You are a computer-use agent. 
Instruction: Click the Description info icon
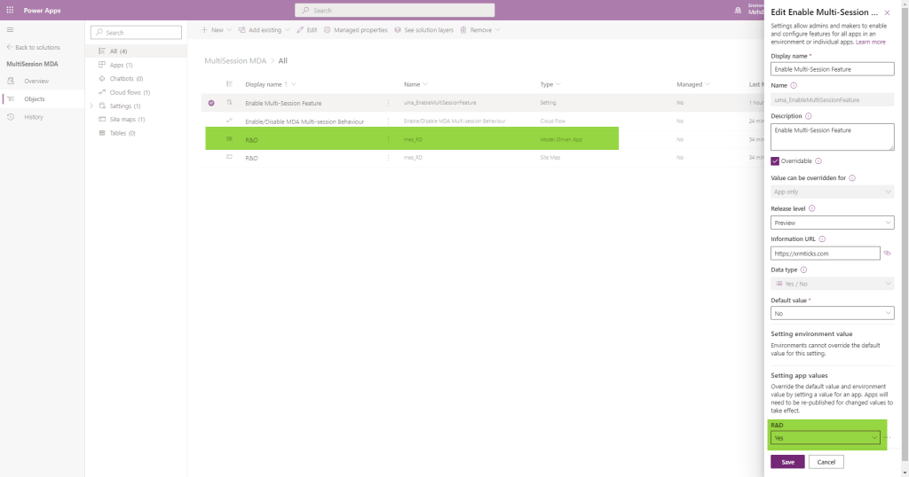(809, 115)
